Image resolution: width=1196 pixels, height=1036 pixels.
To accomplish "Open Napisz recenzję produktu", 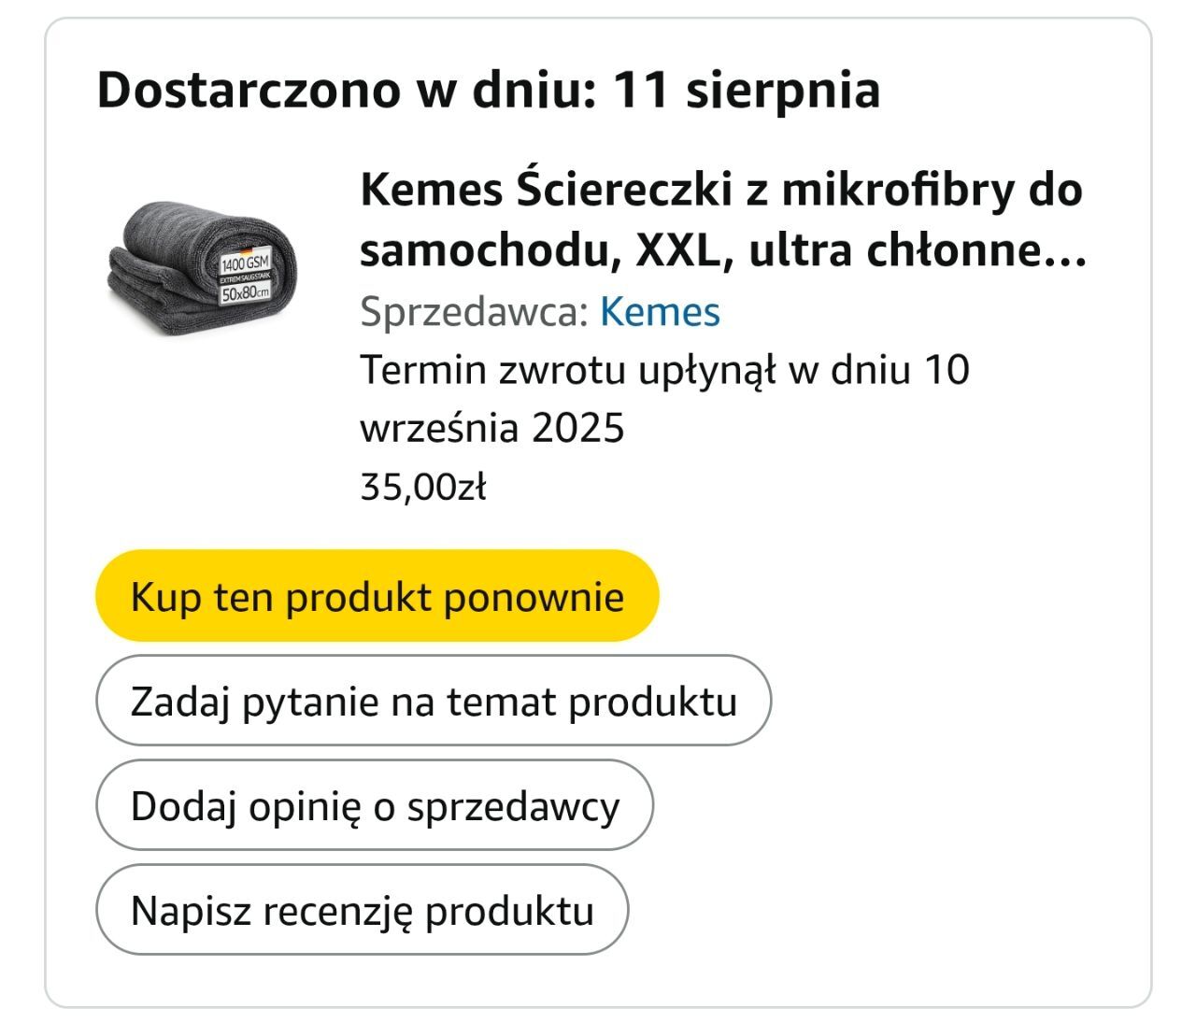I will [362, 910].
